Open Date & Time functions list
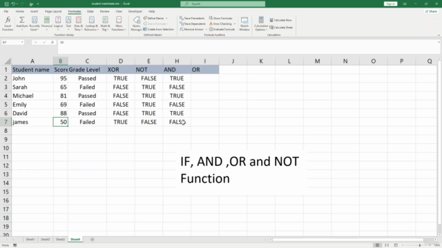This screenshot has height=248, width=442. (78, 23)
